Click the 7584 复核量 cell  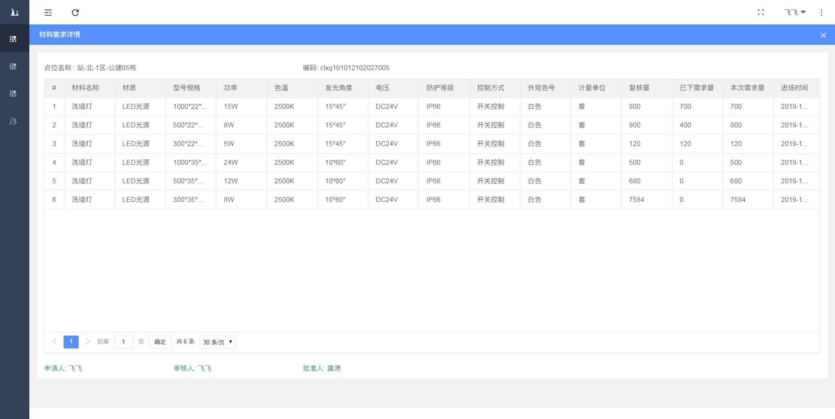[647, 200]
